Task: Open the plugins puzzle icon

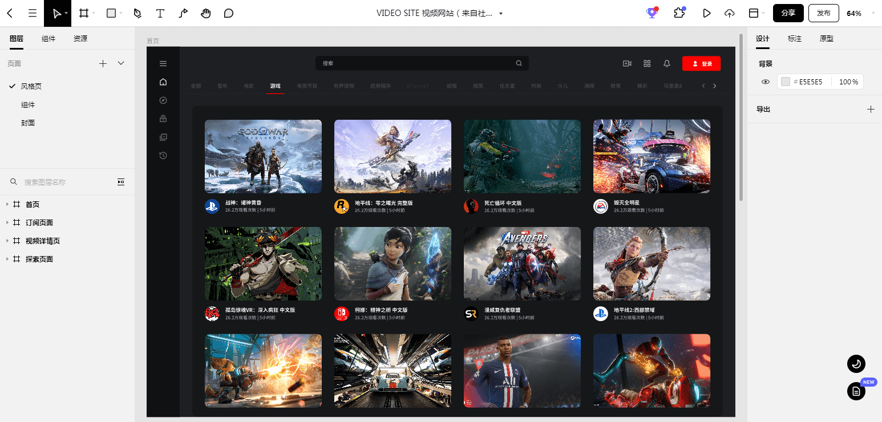Action: click(x=679, y=13)
